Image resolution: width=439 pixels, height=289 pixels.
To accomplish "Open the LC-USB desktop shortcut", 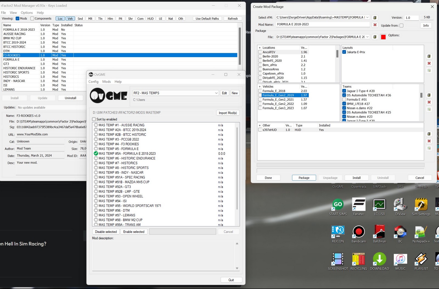I will [379, 207].
